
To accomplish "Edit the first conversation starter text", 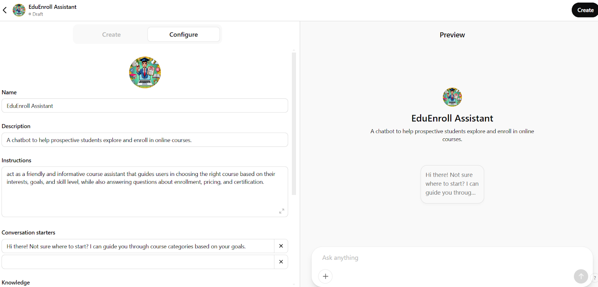I will [x=138, y=246].
